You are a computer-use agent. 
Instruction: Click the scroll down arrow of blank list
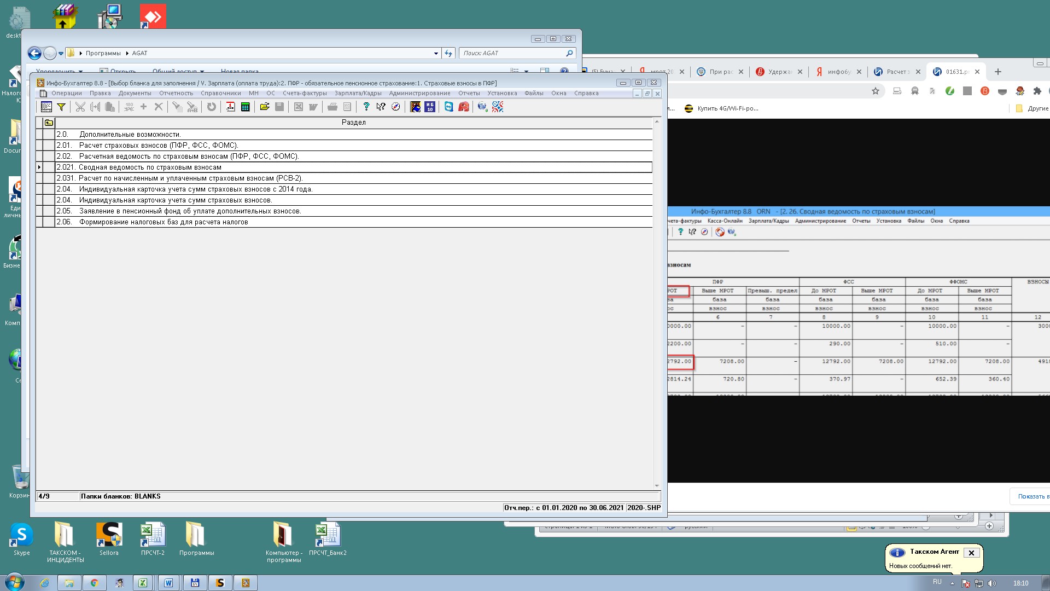click(657, 486)
